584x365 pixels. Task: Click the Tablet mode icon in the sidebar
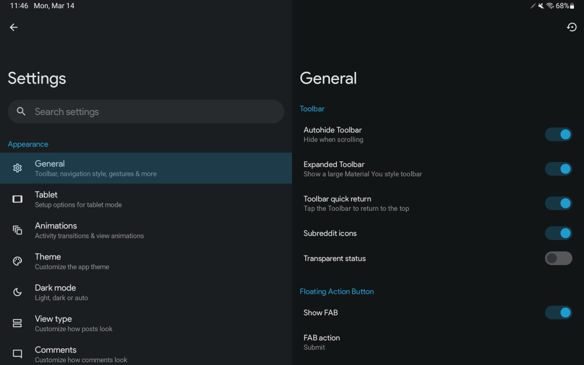18,199
